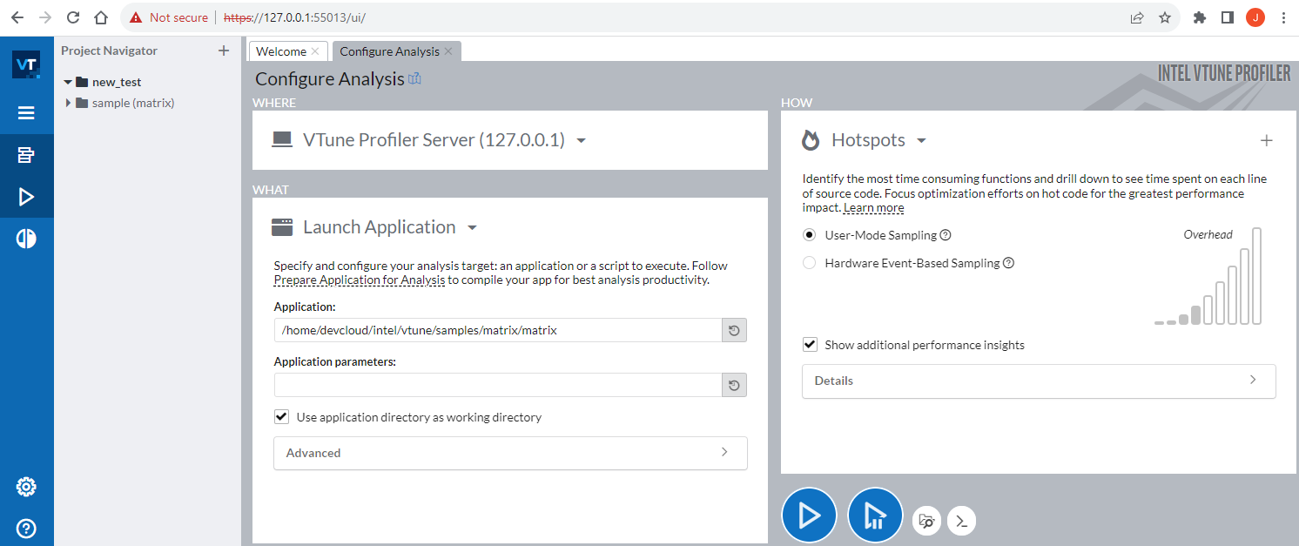This screenshot has height=546, width=1299.
Task: Expand the sample (matrix) tree folder
Action: (x=69, y=103)
